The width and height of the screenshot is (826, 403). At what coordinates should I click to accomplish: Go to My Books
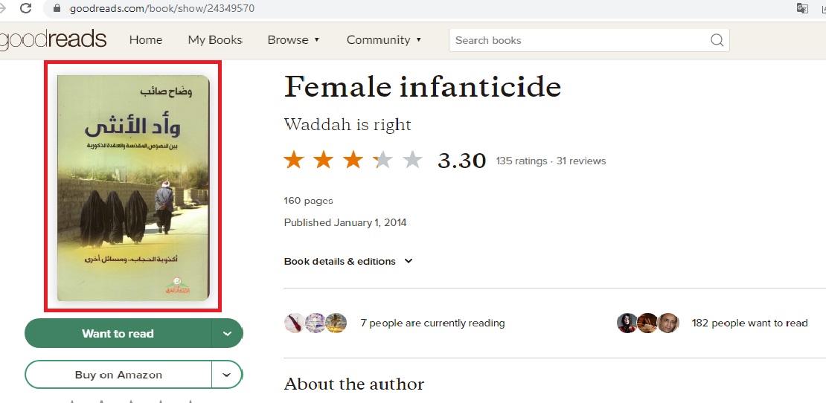215,40
